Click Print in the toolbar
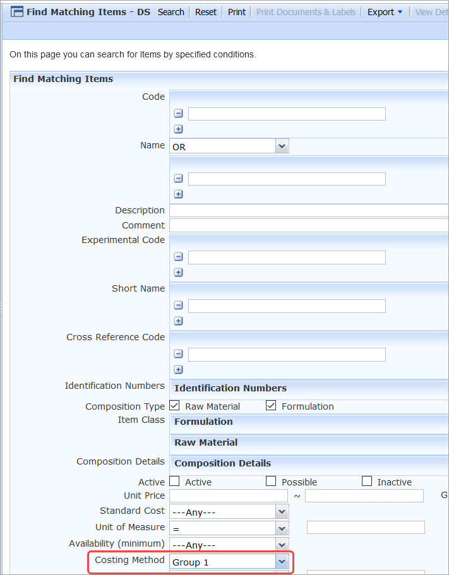449x575 pixels. pos(237,12)
